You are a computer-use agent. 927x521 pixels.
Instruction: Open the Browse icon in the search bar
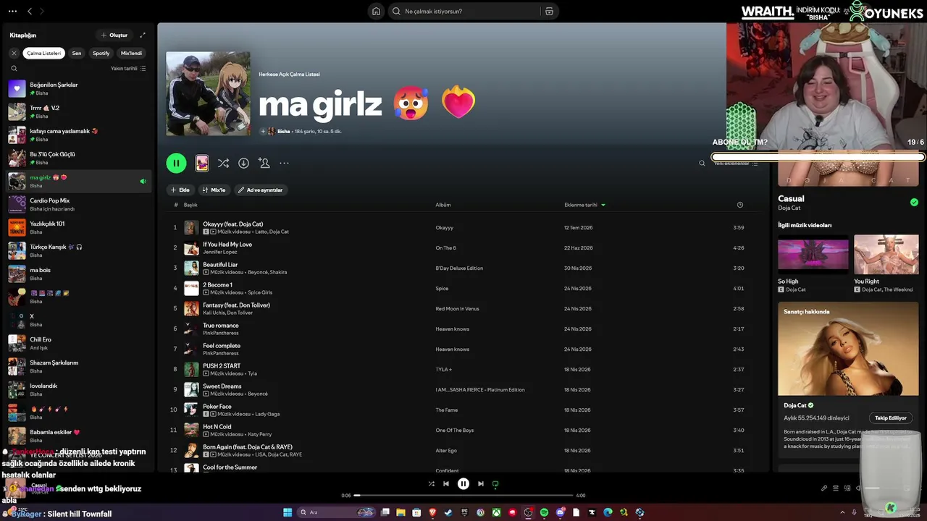tap(549, 12)
